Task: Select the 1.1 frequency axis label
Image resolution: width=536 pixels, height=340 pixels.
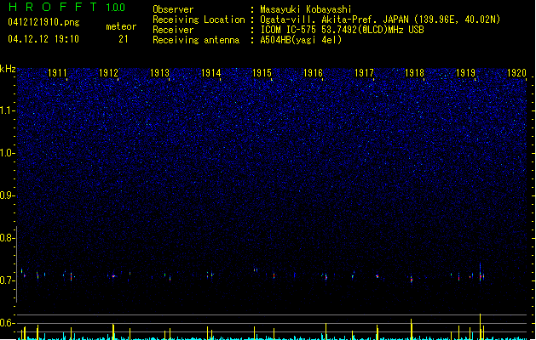Action: [8, 110]
